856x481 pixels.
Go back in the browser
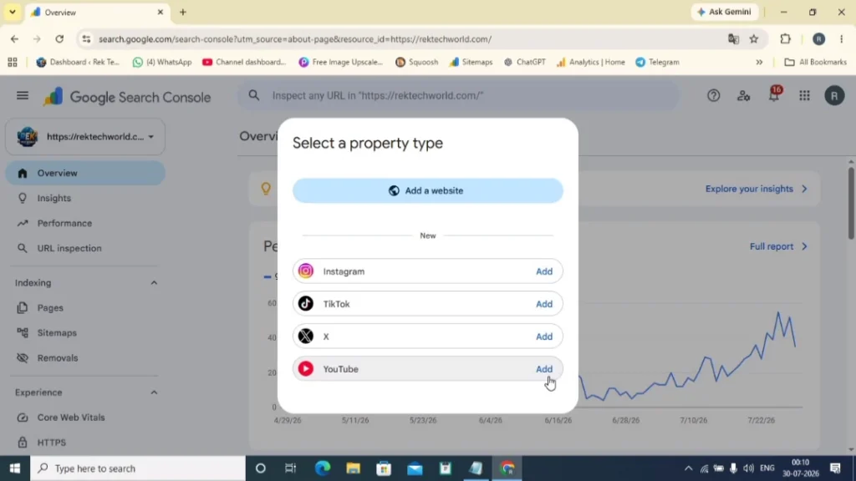coord(14,39)
